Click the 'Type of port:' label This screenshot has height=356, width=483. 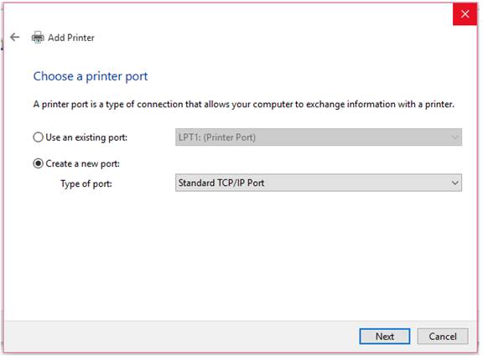coord(86,183)
